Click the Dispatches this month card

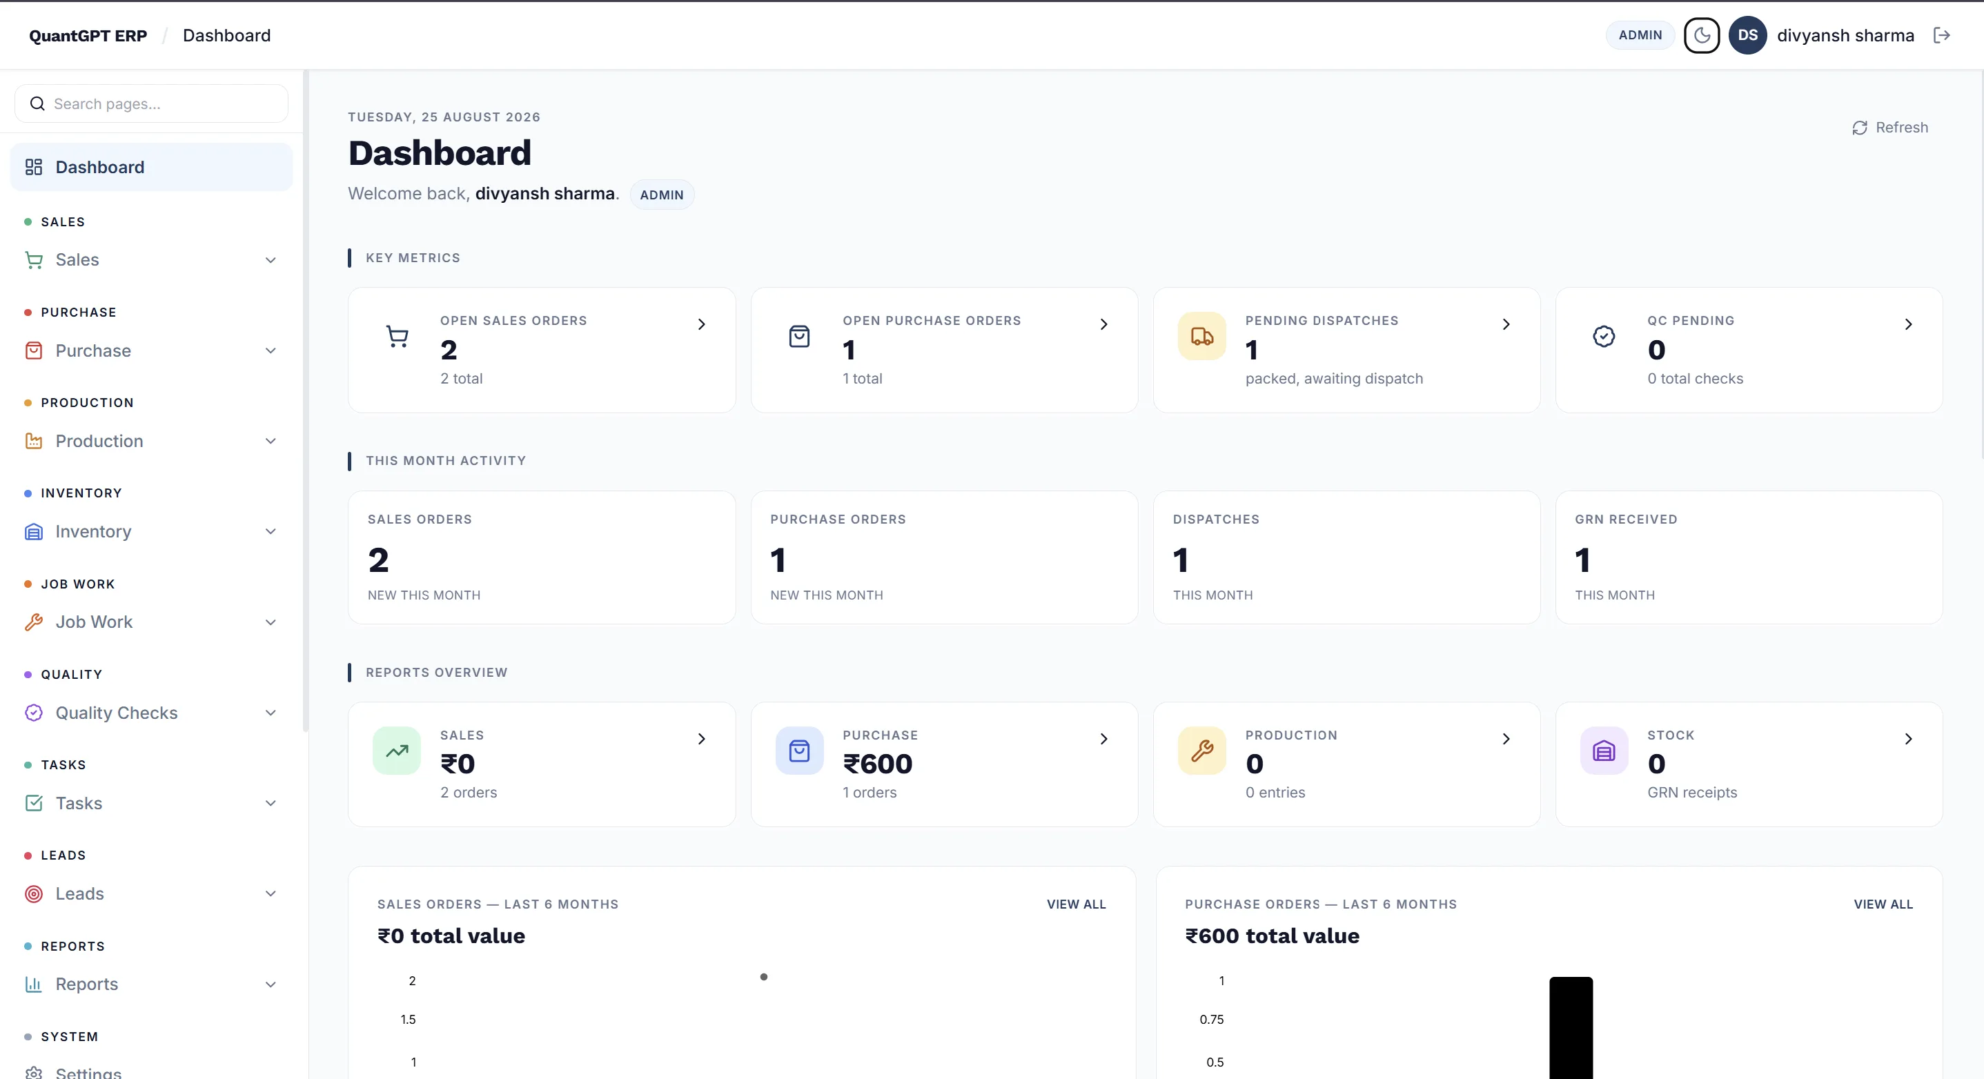tap(1346, 557)
